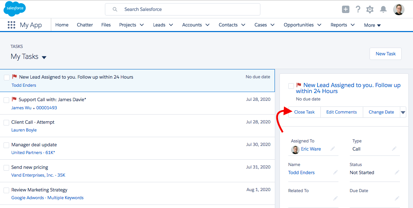Show more task actions dropdown arrow
Image resolution: width=413 pixels, height=208 pixels.
tap(403, 112)
